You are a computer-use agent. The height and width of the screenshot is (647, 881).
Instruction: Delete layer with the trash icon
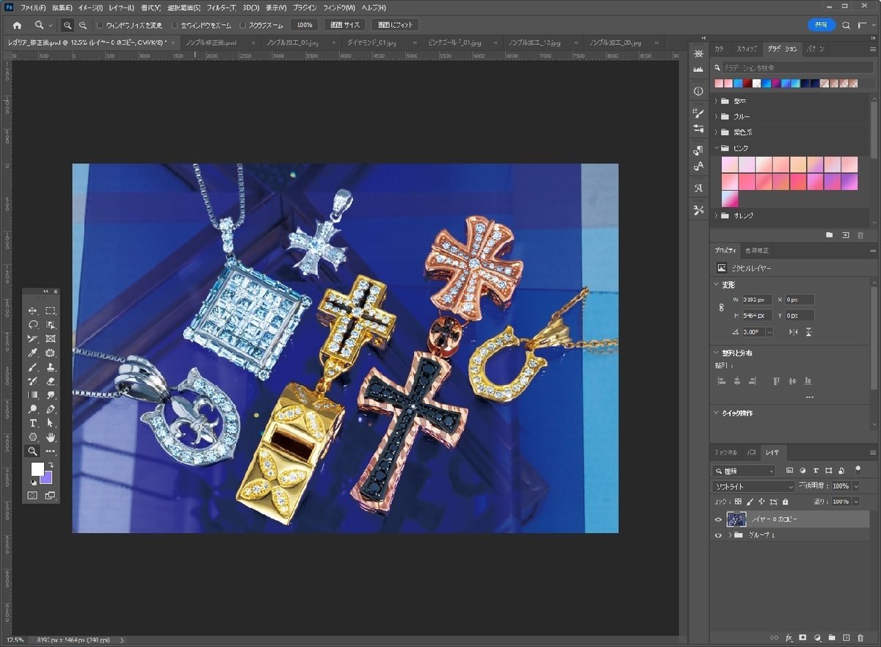click(x=860, y=637)
